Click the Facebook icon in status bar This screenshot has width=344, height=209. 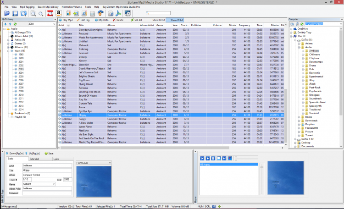214,206
